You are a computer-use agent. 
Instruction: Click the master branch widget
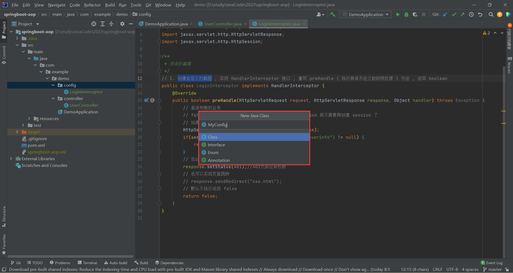coord(492,269)
